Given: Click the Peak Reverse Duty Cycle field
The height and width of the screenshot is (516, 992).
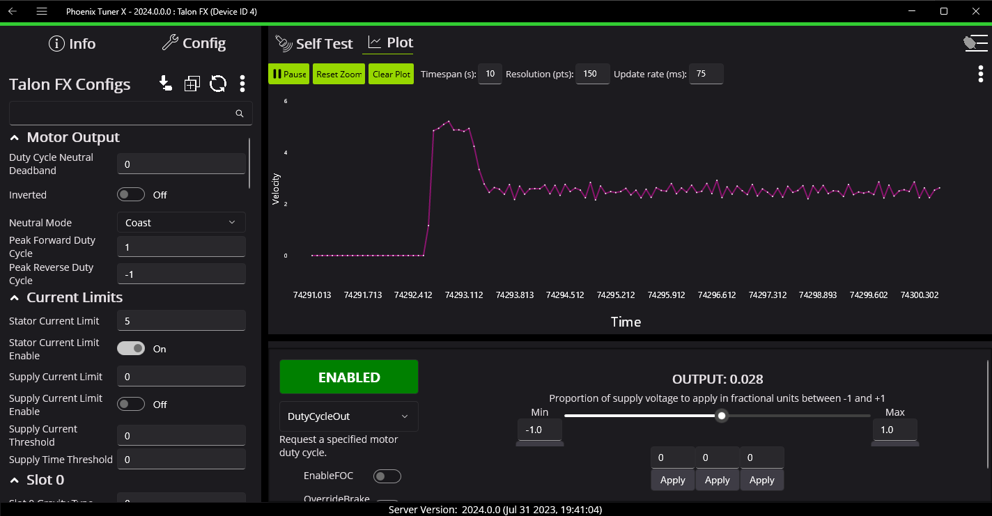Looking at the screenshot, I should (181, 274).
